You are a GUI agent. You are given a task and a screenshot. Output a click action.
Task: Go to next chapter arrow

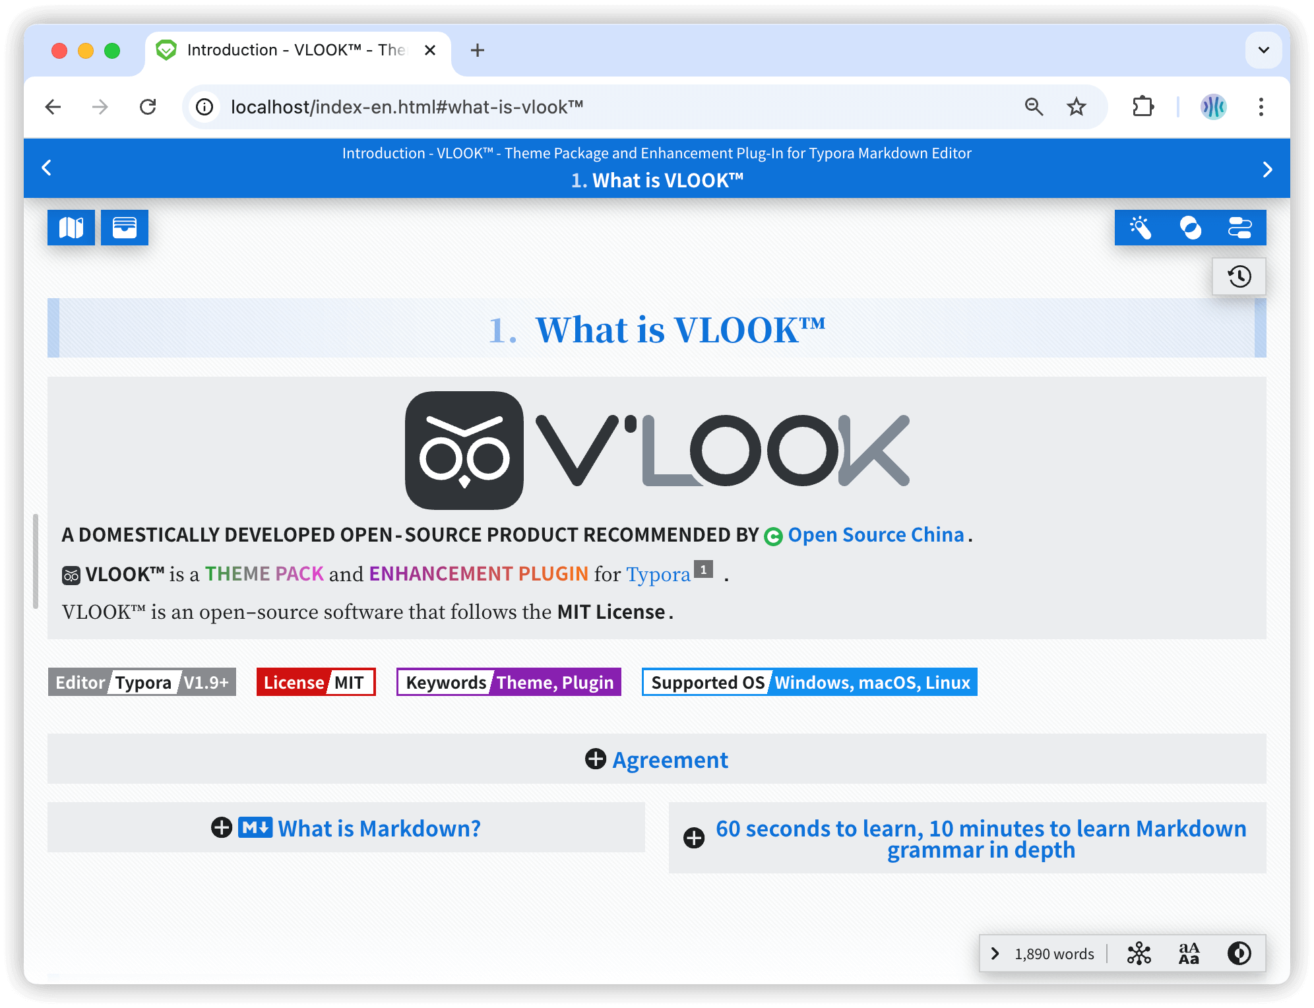pos(1267,170)
